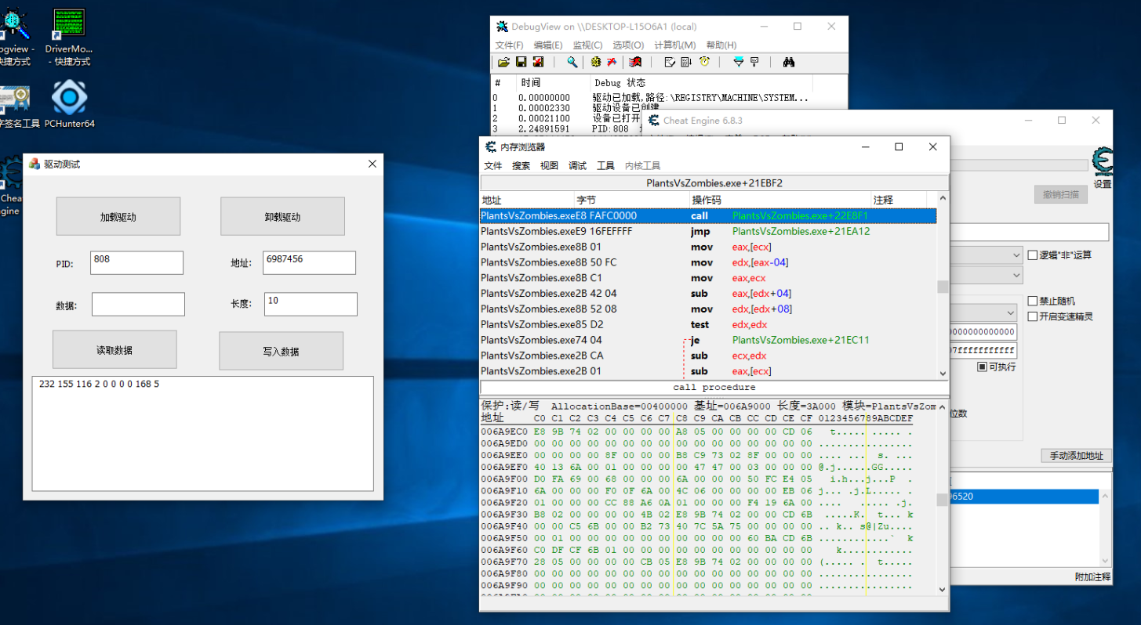Open the 编辑(E) menu in DebugView
This screenshot has width=1141, height=625.
(548, 45)
